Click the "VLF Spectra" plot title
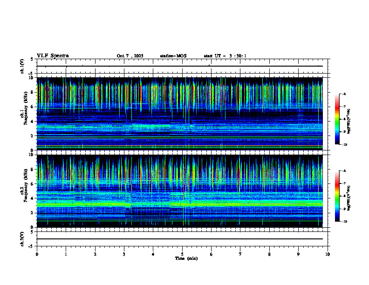This screenshot has height=285, width=369. (53, 56)
